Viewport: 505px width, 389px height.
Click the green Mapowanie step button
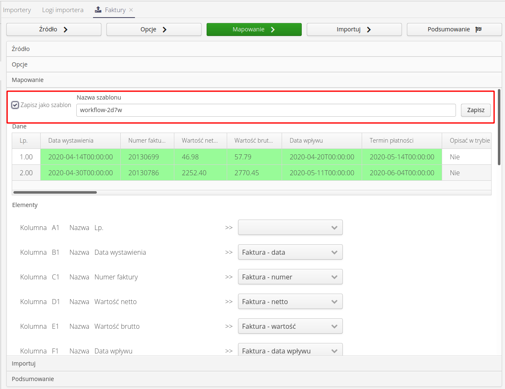pos(254,29)
